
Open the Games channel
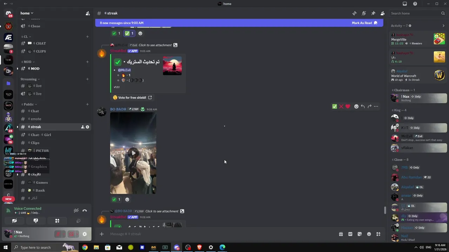tap(54, 182)
